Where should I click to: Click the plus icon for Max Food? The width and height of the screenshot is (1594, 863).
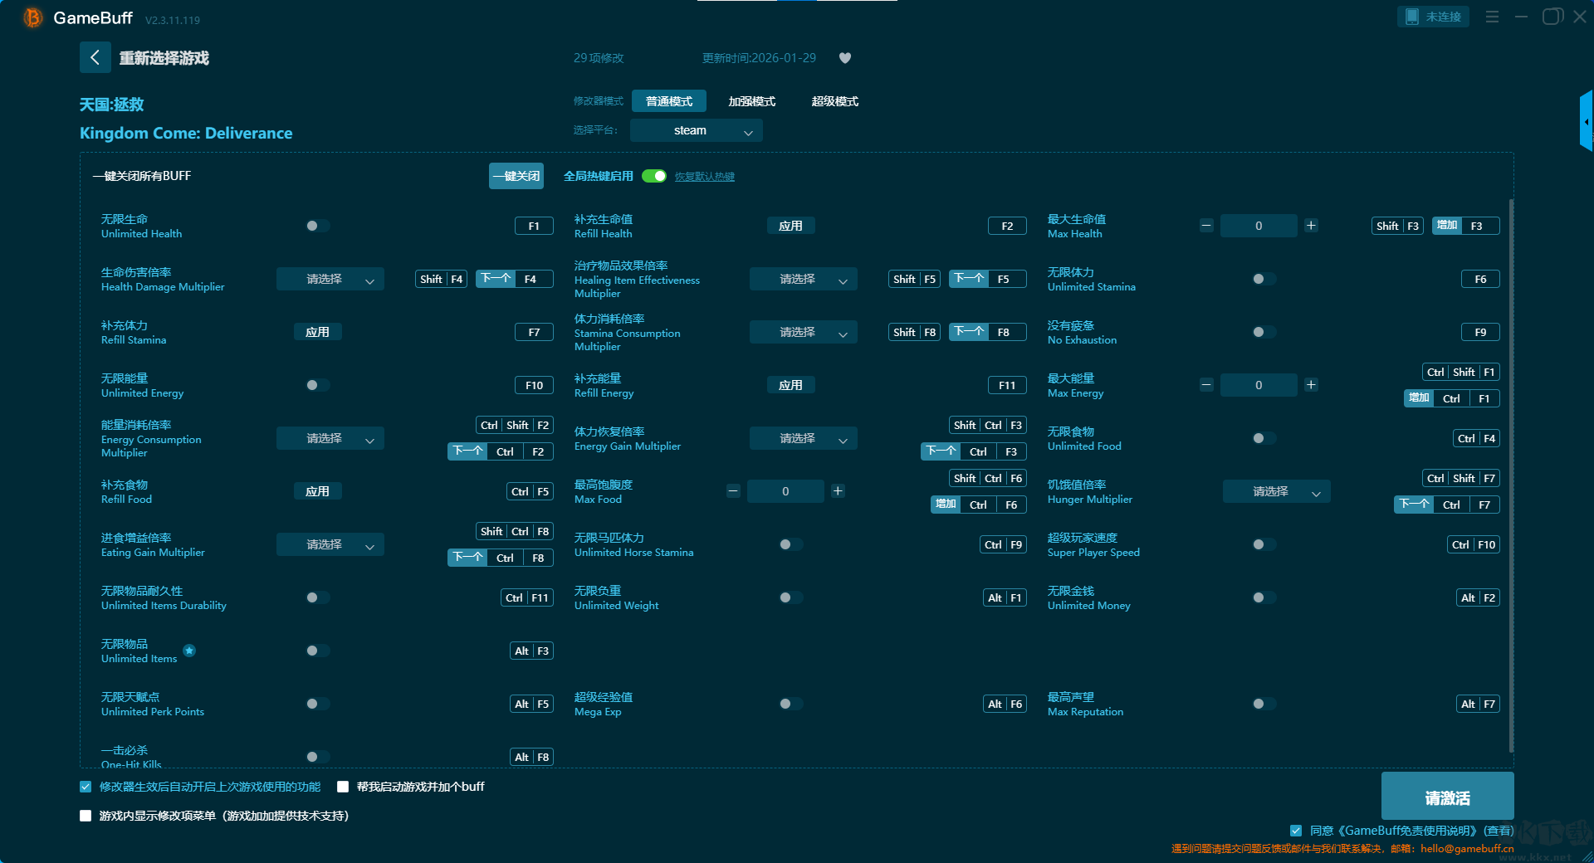coord(838,491)
